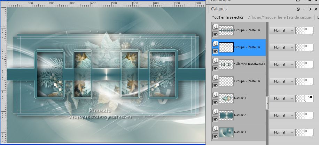Open blend mode for unselected blank-thumbnail Groupe - Raster 4
This screenshot has width=319, height=145.
(282, 81)
